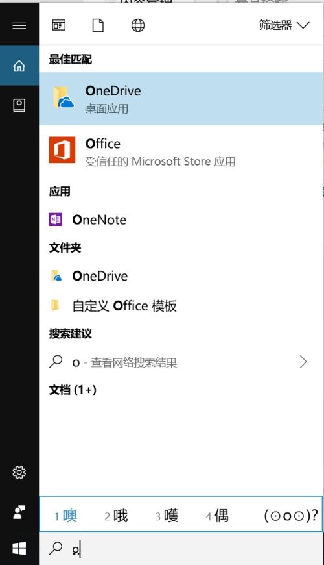Open the OneDrive folder result
Screen dimensions: 324x565
181,276
